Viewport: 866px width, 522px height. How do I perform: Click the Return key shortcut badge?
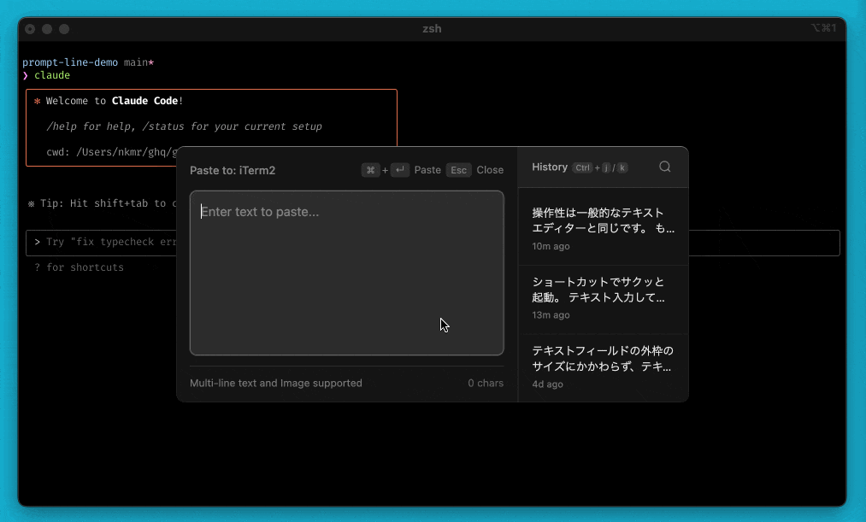click(400, 170)
